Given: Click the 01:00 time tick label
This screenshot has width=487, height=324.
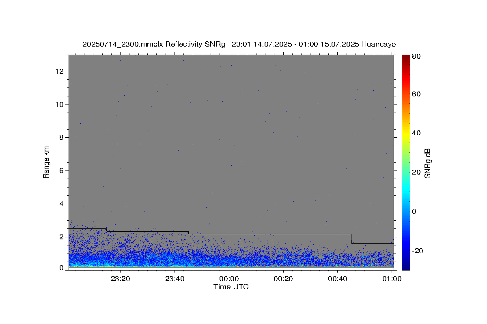Looking at the screenshot, I should pos(392,279).
